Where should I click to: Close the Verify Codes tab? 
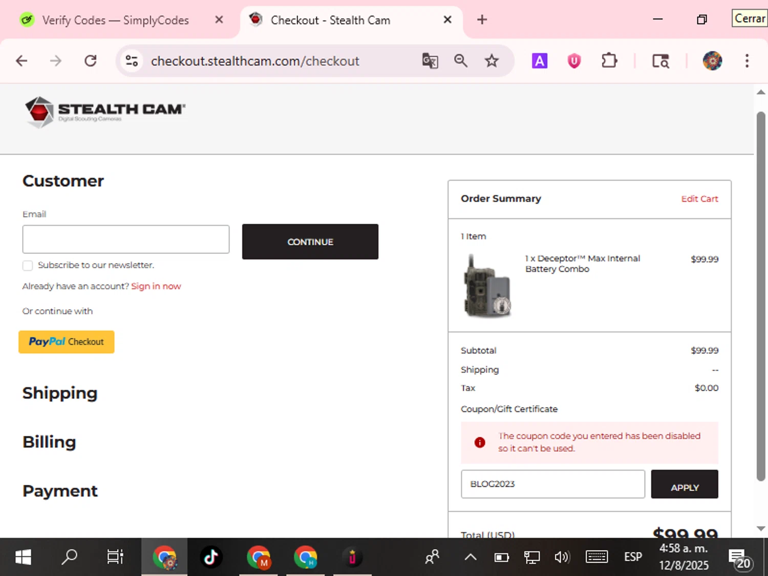coord(219,19)
